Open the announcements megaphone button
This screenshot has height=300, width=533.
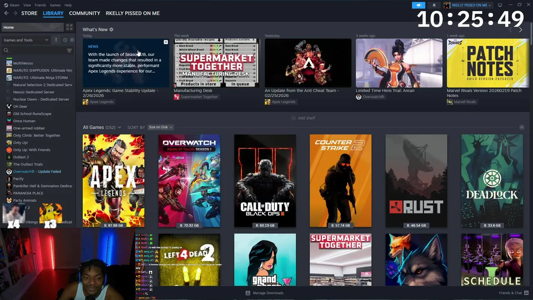(418, 5)
